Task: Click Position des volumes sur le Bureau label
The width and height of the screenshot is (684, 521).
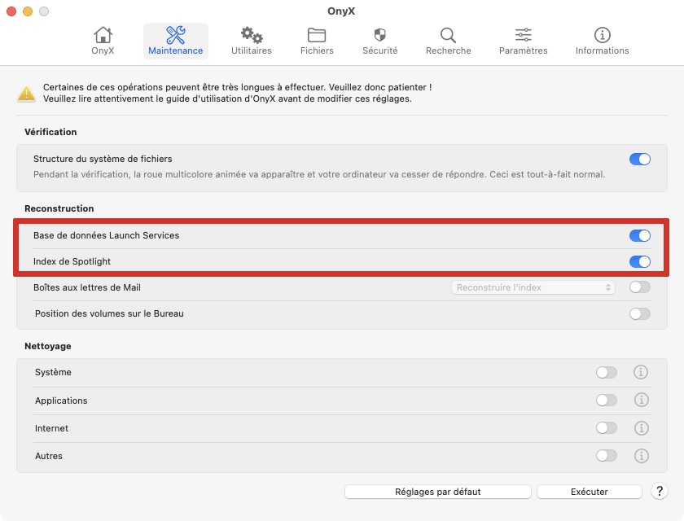Action: (x=109, y=313)
